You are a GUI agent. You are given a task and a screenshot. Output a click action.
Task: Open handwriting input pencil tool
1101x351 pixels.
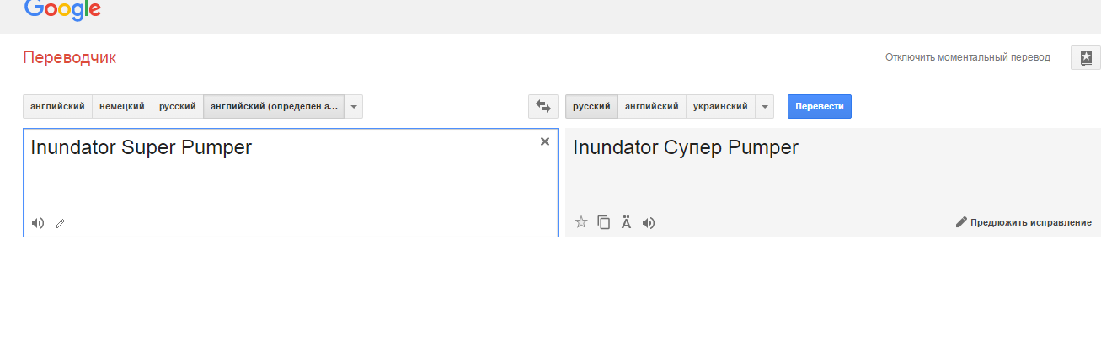pyautogui.click(x=60, y=224)
